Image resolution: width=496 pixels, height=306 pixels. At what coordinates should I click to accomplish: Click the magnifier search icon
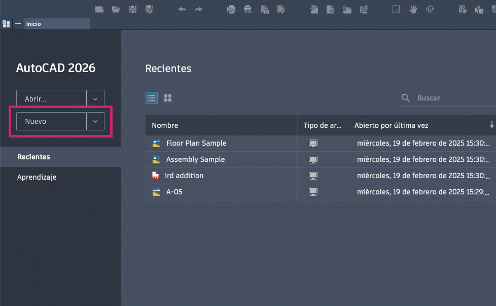click(x=406, y=98)
